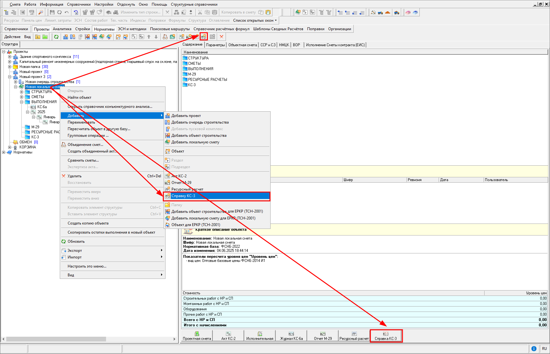Screen dimensions: 550x354
Task: Switch to the Параметры tab
Action: click(215, 45)
